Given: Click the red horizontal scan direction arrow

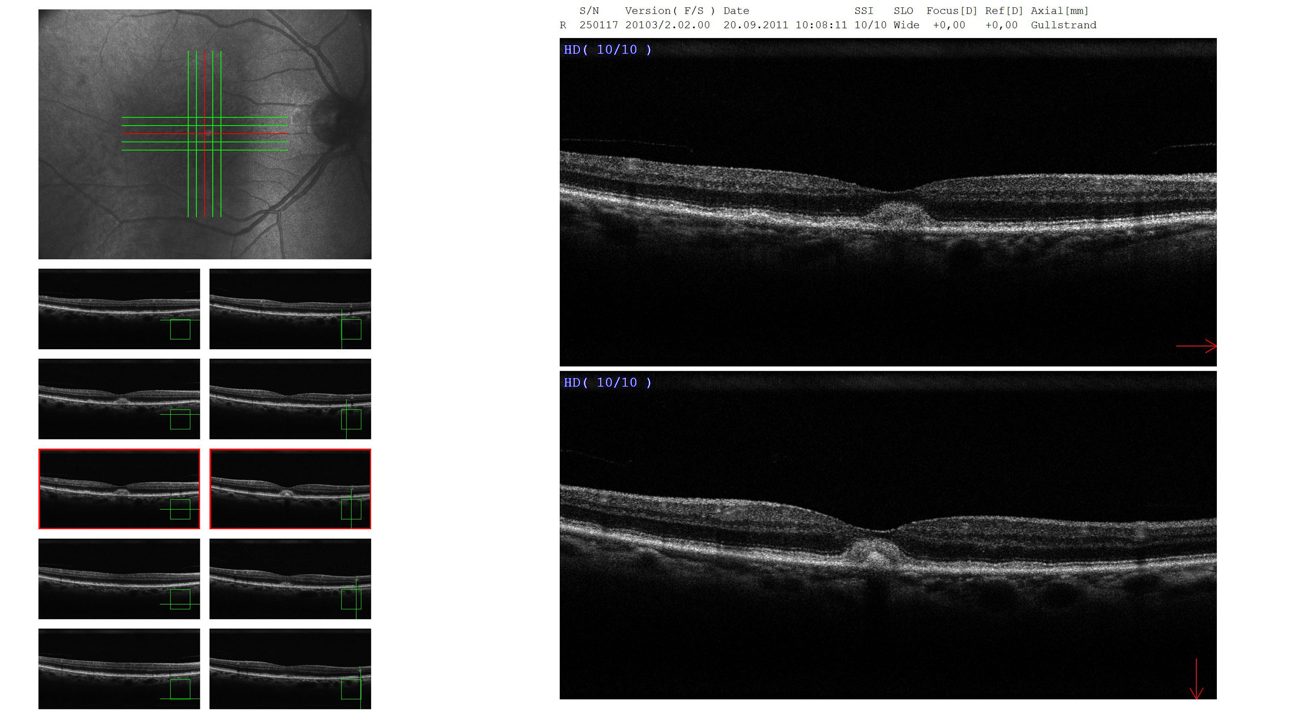Looking at the screenshot, I should point(1197,346).
